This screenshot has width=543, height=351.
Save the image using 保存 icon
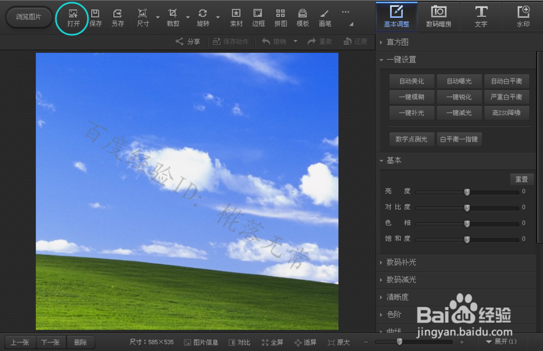click(x=95, y=18)
